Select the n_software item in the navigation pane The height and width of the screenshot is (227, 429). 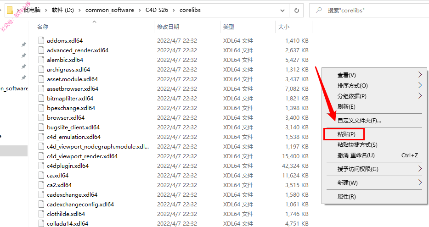[x=14, y=89]
